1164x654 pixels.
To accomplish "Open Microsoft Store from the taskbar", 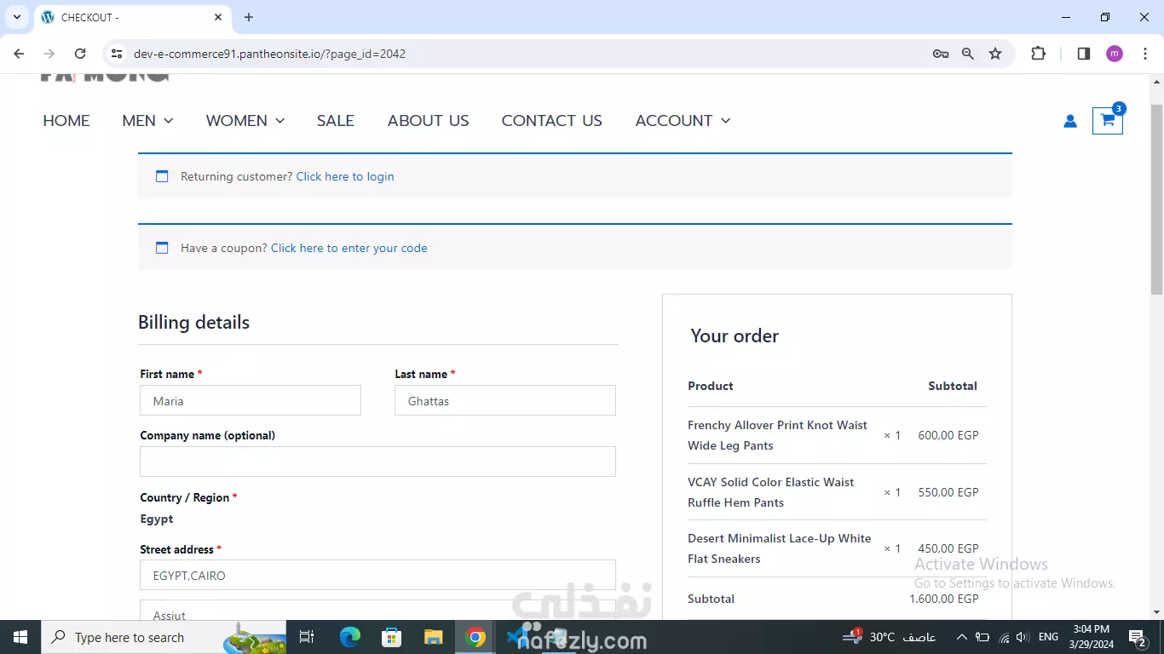I will [x=392, y=637].
